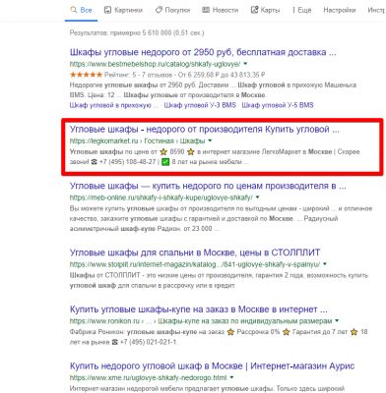The width and height of the screenshot is (386, 393).
Task: Click the newspaper icon beside Новости
Action: tap(206, 10)
